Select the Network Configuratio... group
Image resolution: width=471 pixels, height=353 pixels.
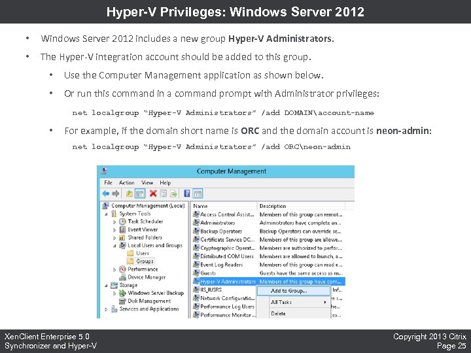224,298
